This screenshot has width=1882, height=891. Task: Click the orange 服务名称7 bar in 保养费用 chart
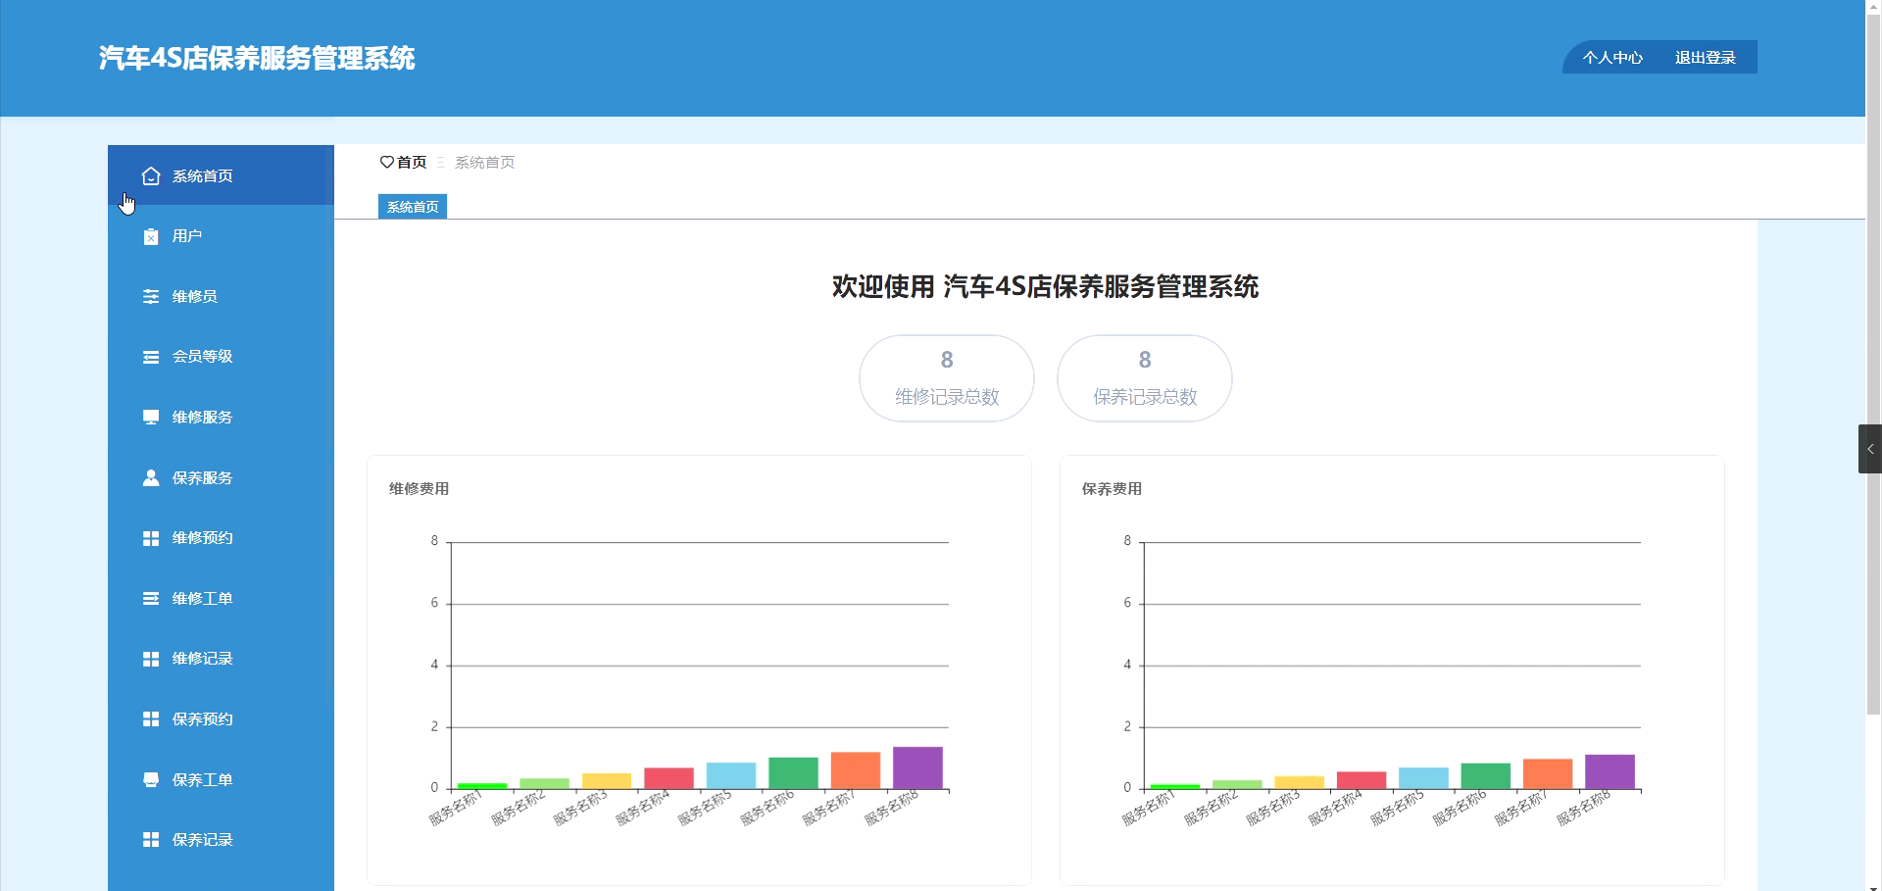pyautogui.click(x=1548, y=774)
